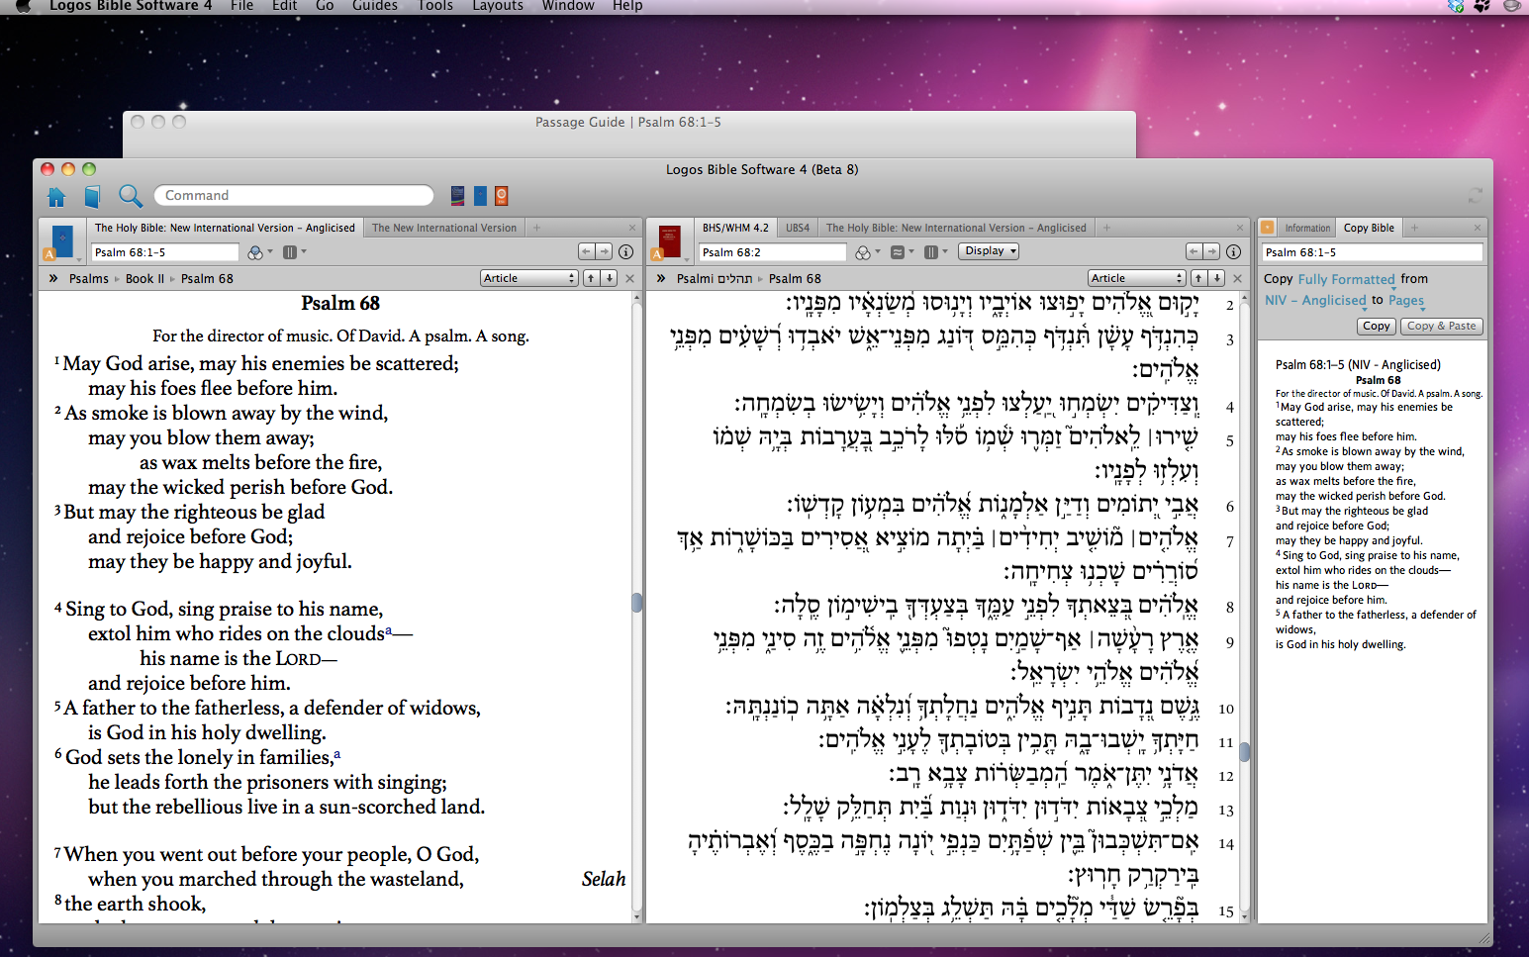Go forward in NIV panel history
1529x957 pixels.
(x=605, y=251)
